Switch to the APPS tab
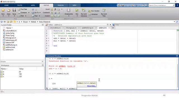This screenshot has width=179, height=100. [x=33, y=5]
